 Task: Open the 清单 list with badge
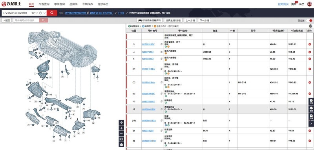(x=294, y=4)
